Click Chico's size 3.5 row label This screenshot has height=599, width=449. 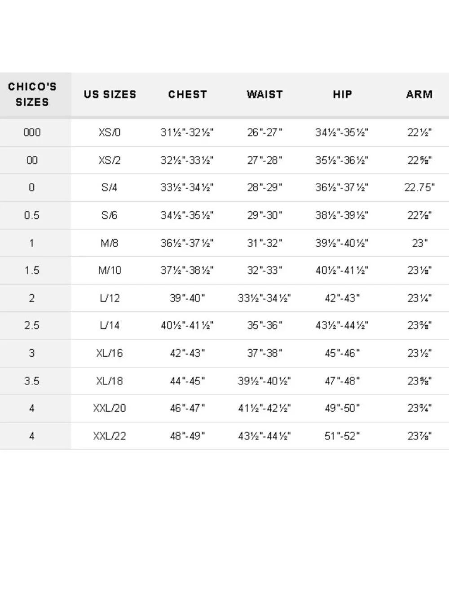(x=32, y=381)
